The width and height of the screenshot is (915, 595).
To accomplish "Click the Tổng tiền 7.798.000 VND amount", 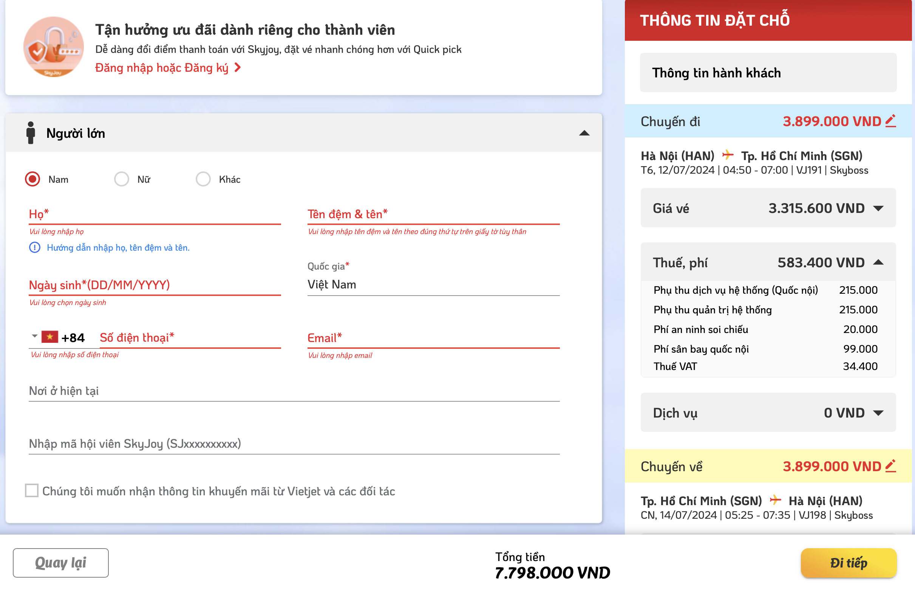I will pyautogui.click(x=552, y=573).
